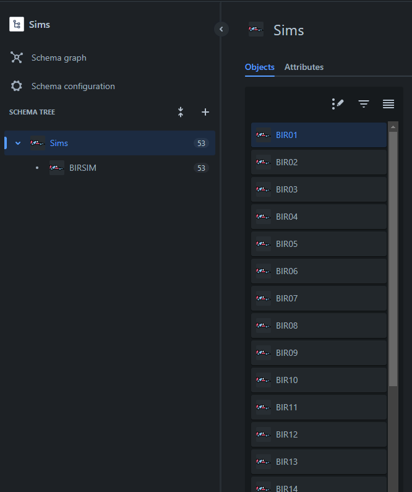
Task: Click the car icon in the Sims tree row
Action: (x=37, y=143)
